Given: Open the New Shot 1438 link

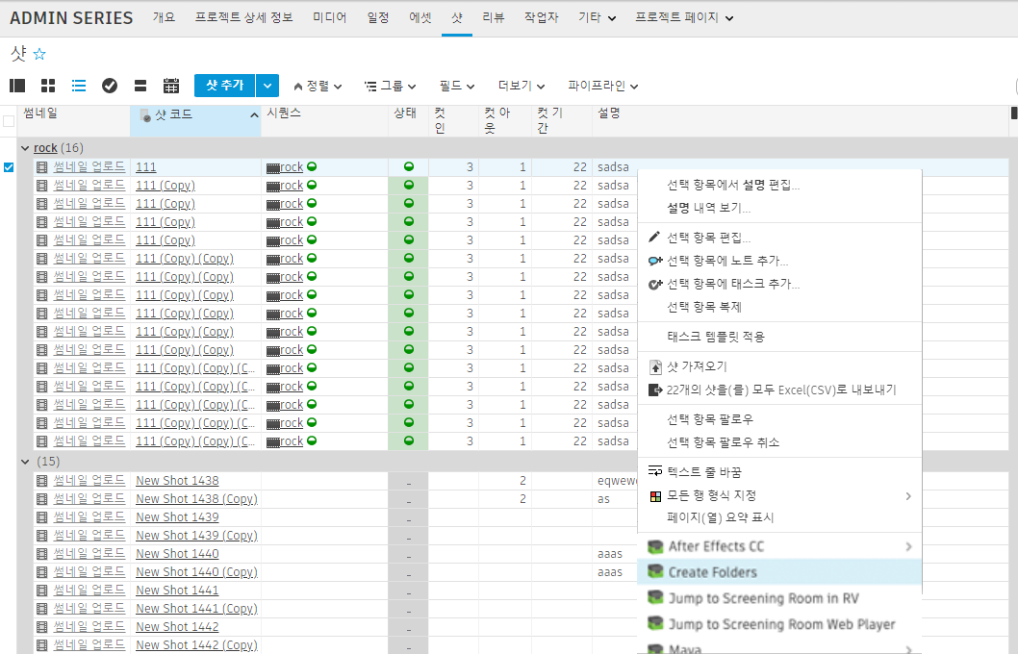Looking at the screenshot, I should (x=177, y=481).
